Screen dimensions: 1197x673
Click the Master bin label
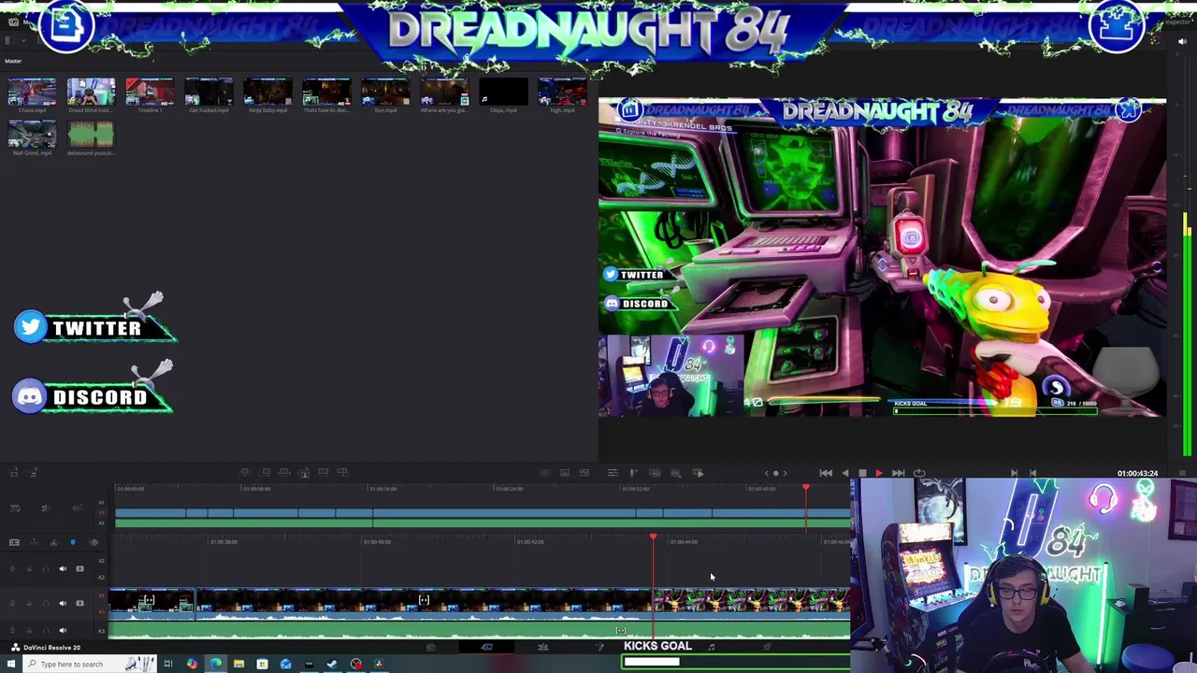pos(13,61)
